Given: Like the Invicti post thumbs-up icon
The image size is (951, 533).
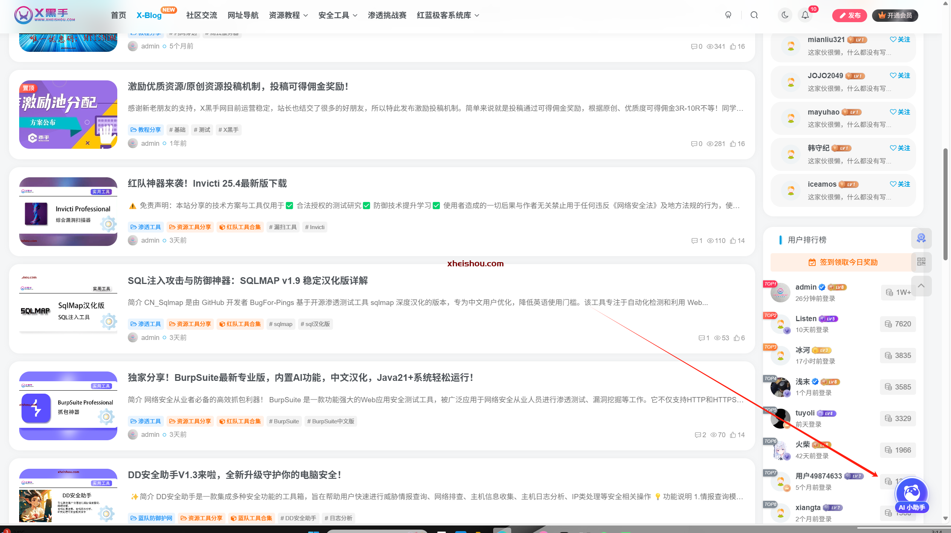Looking at the screenshot, I should [x=733, y=241].
